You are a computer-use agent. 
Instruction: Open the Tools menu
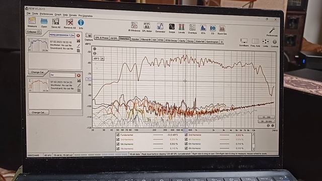pos(35,14)
